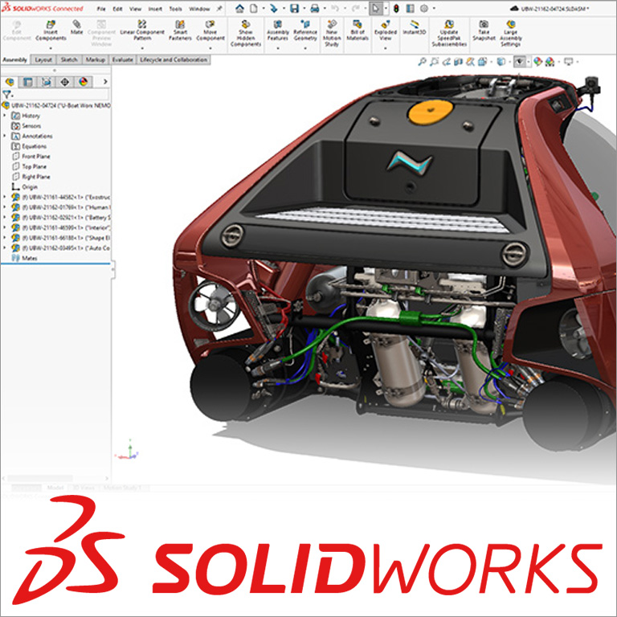Switch to the Markup tab

96,59
